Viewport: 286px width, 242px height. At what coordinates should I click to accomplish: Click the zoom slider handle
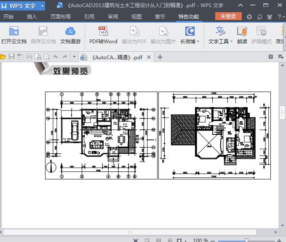[246, 240]
